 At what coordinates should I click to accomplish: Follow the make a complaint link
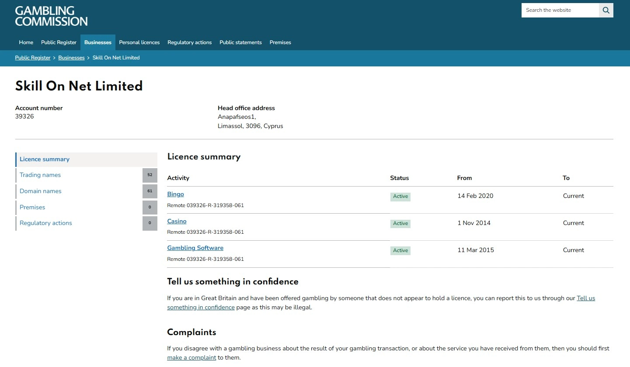[191, 358]
